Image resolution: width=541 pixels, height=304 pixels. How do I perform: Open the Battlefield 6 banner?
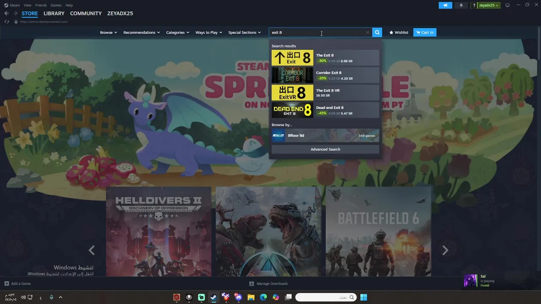tap(378, 231)
